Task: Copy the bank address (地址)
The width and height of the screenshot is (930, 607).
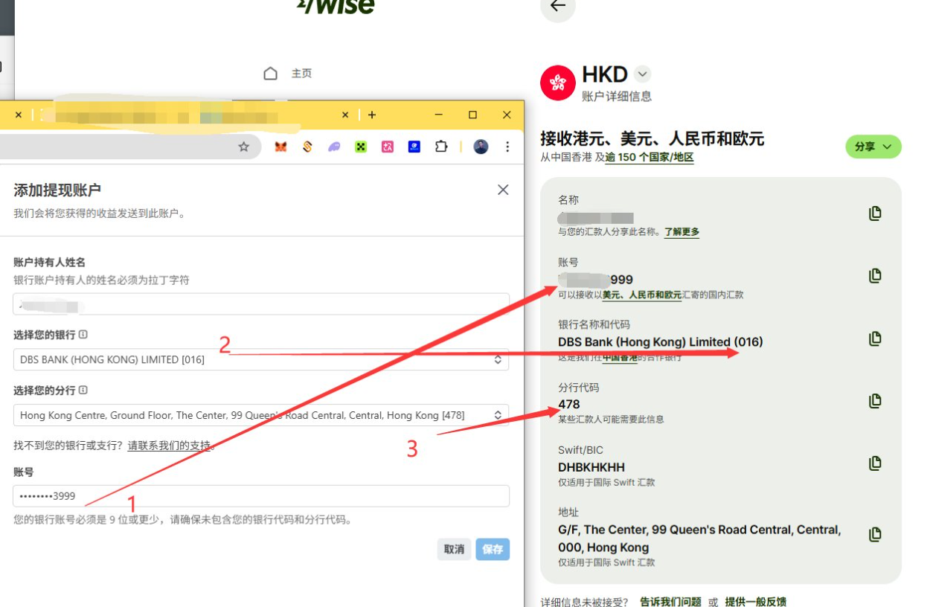Action: pos(875,534)
